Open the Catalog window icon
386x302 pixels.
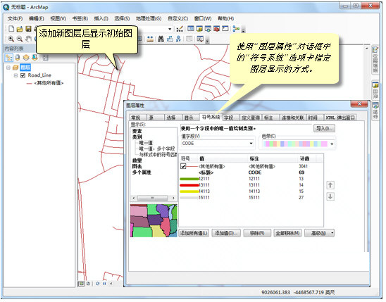tap(199, 29)
